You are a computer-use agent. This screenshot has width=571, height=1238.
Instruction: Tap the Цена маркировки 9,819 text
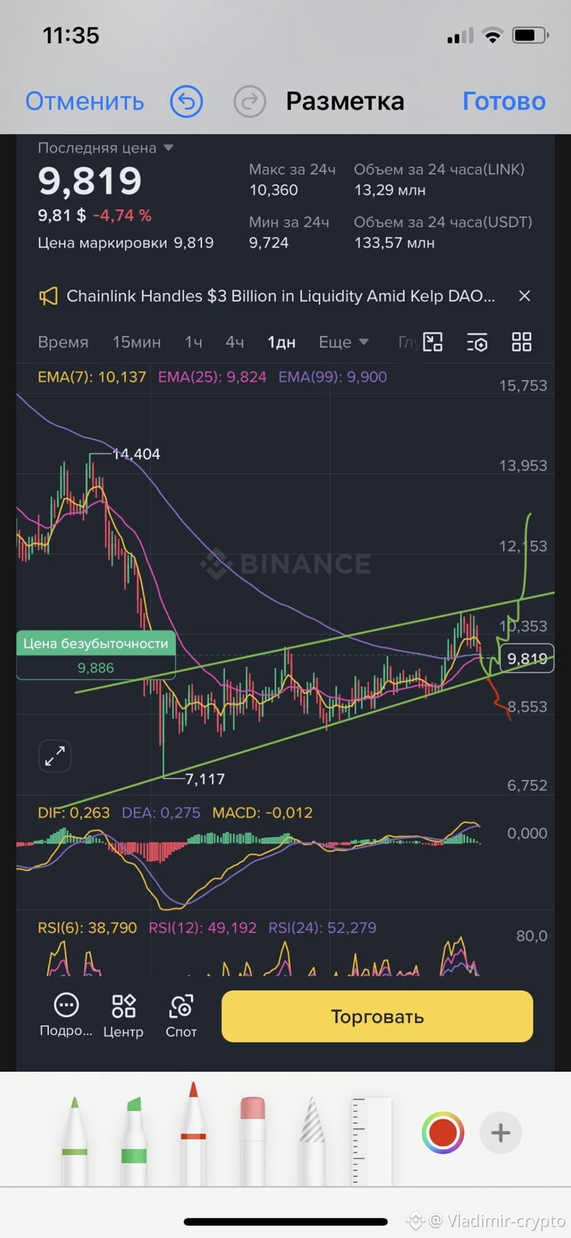click(126, 243)
